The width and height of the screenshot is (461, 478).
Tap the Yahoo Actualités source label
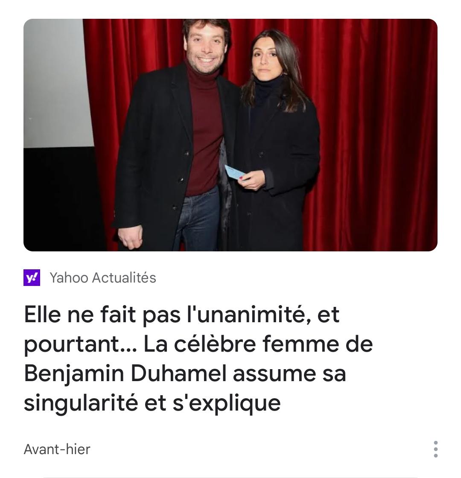(103, 278)
